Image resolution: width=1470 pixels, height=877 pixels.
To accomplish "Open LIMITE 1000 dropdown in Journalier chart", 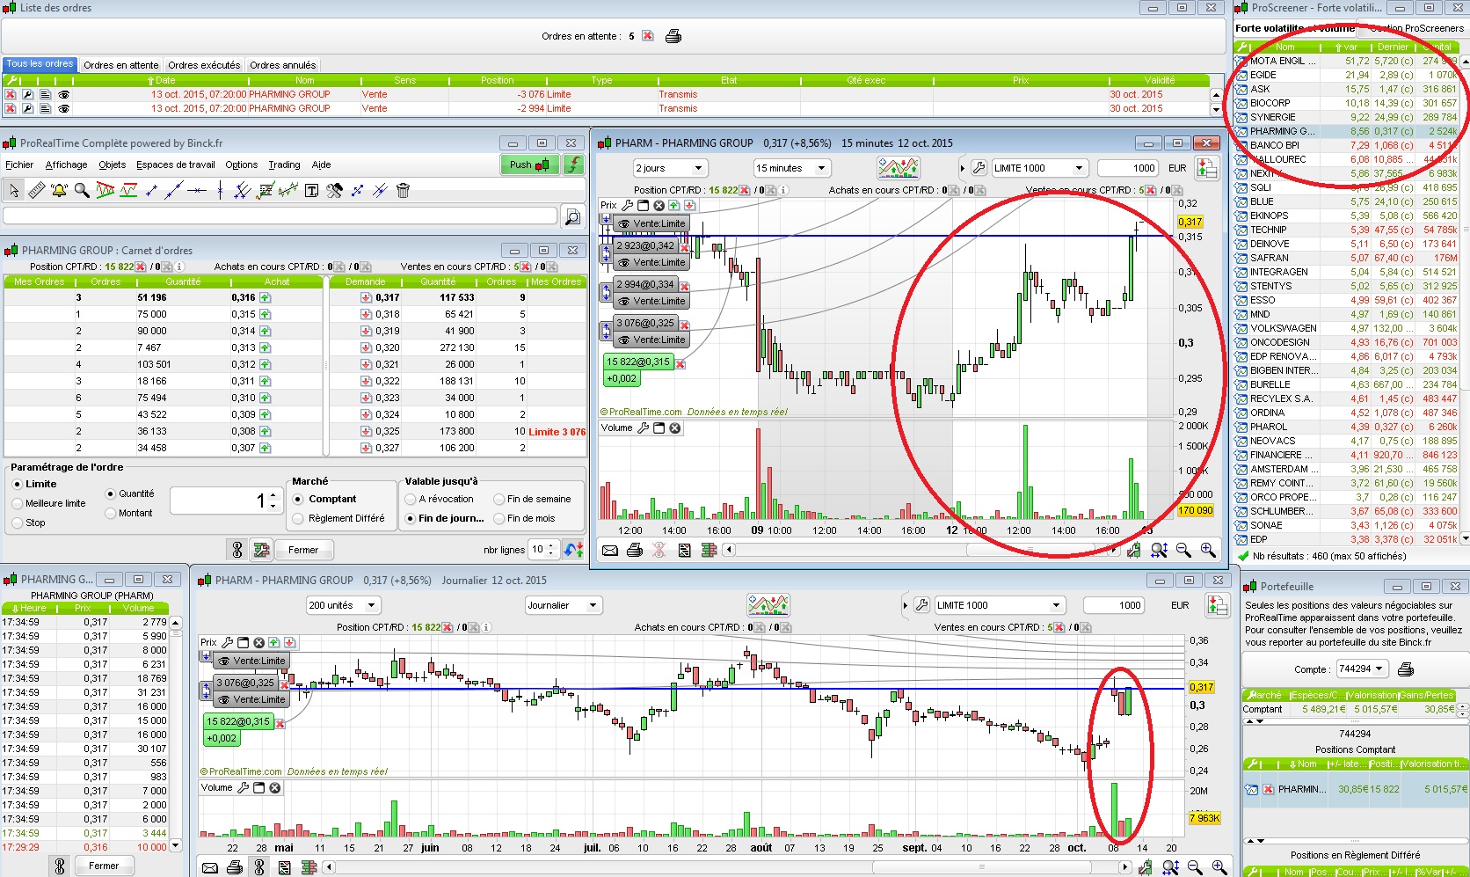I will click(1000, 605).
